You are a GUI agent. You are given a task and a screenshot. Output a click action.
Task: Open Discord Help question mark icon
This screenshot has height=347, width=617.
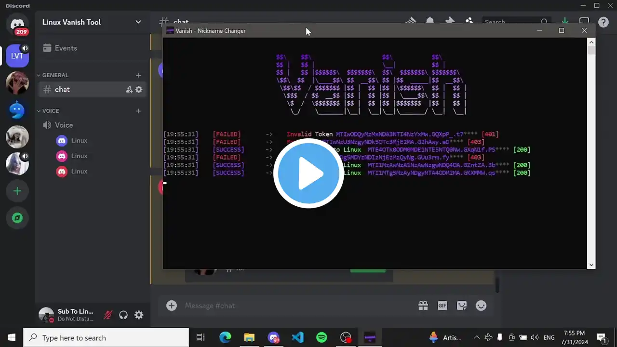(603, 22)
